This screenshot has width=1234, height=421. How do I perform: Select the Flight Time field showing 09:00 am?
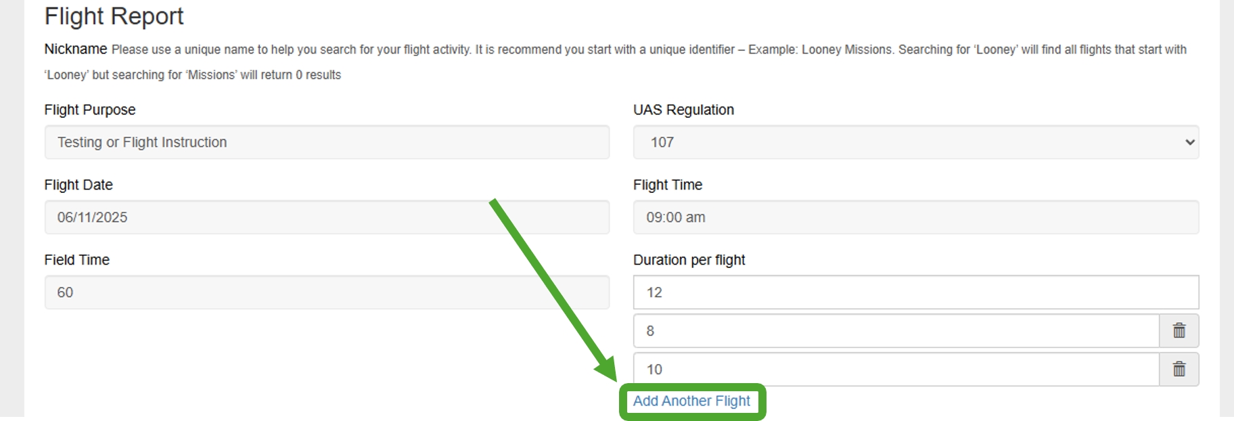[916, 217]
